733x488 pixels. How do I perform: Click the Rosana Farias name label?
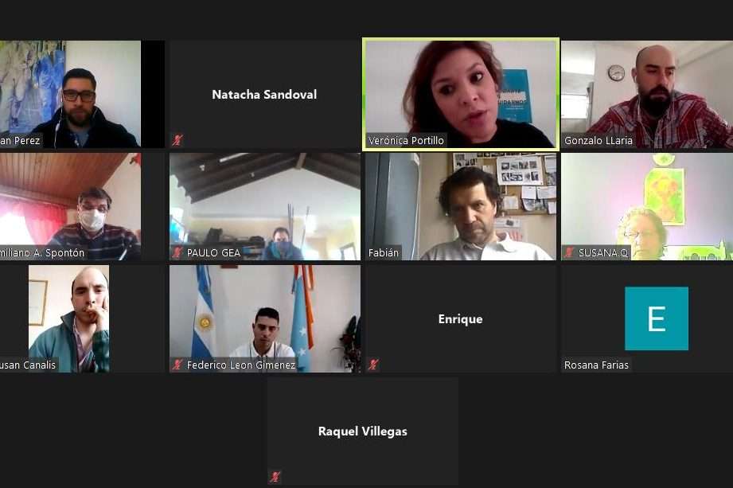point(596,365)
